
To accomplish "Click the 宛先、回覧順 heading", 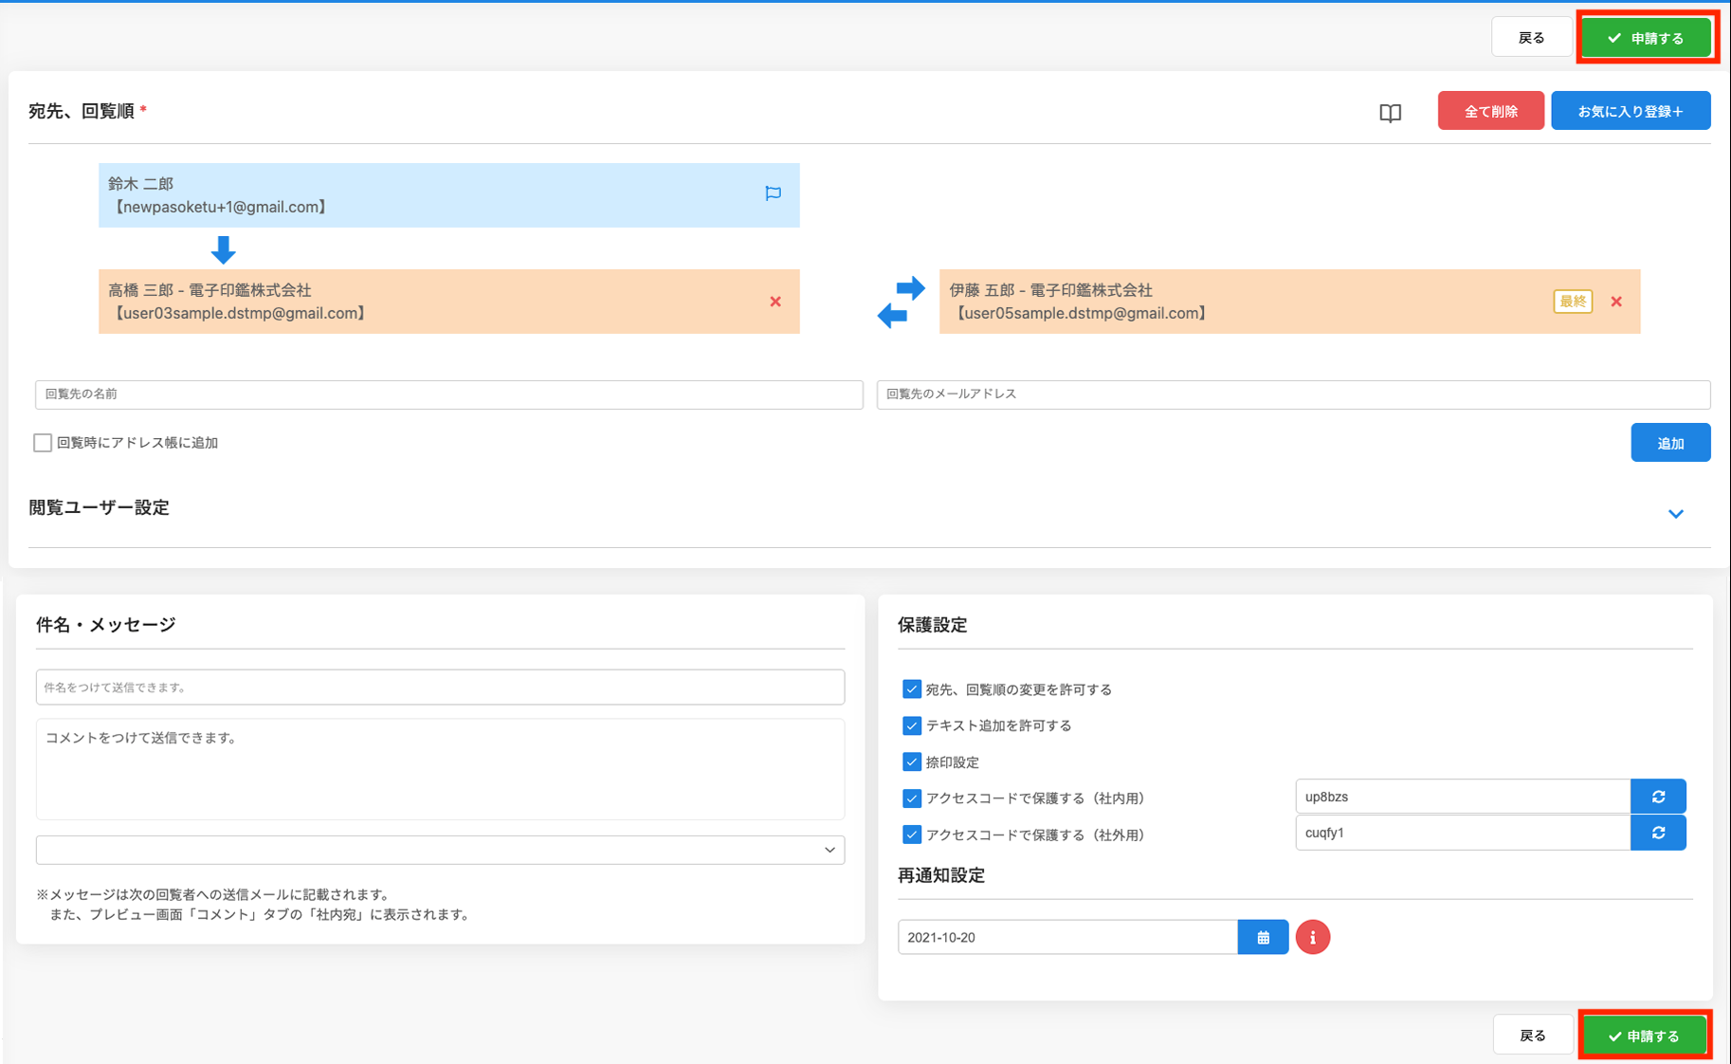I will pyautogui.click(x=82, y=111).
